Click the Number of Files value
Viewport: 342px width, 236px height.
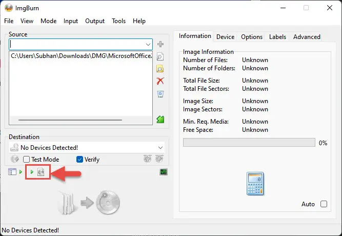255,60
